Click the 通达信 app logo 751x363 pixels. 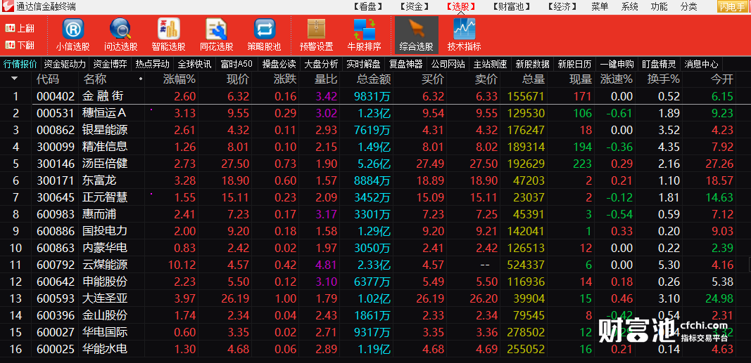click(x=8, y=7)
